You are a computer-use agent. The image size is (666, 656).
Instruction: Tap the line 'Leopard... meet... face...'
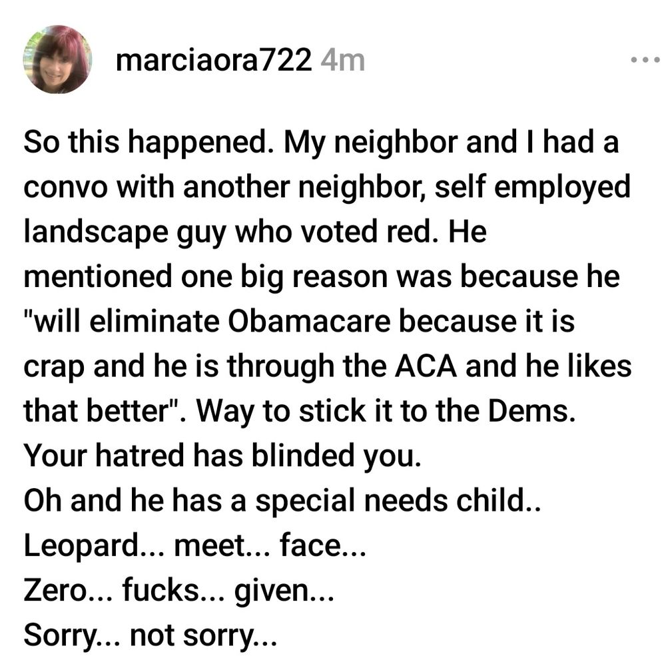pyautogui.click(x=194, y=545)
